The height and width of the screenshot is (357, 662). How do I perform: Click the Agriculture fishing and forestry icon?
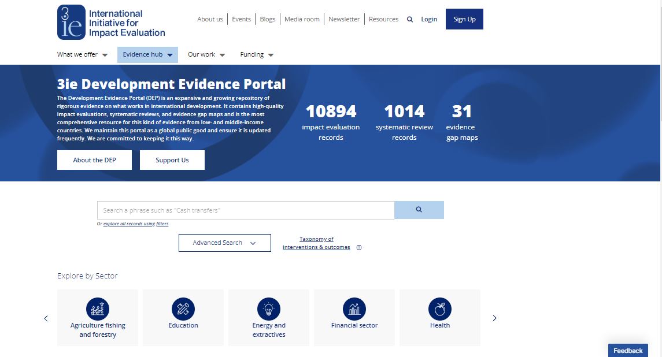coord(98,308)
